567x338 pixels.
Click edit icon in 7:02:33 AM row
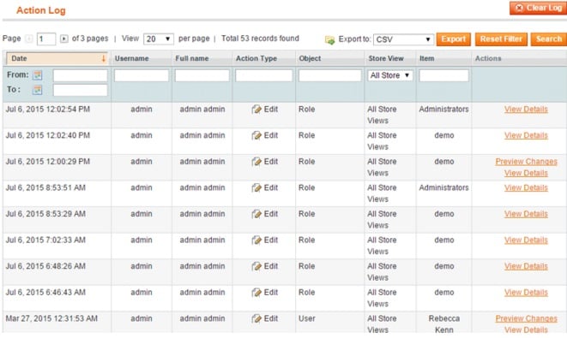(256, 240)
